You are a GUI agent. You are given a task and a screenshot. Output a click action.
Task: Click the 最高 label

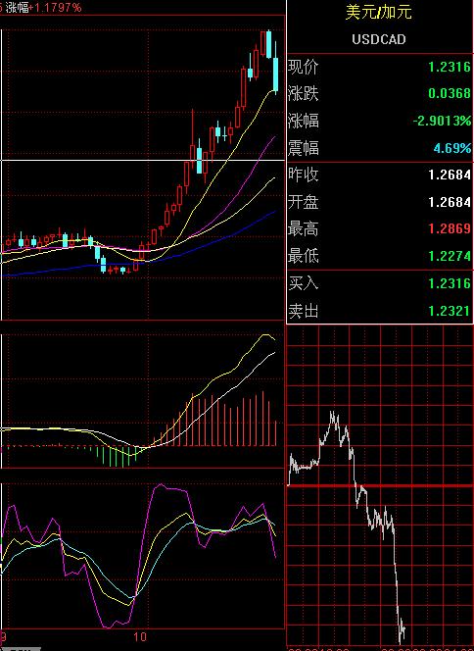click(x=304, y=228)
